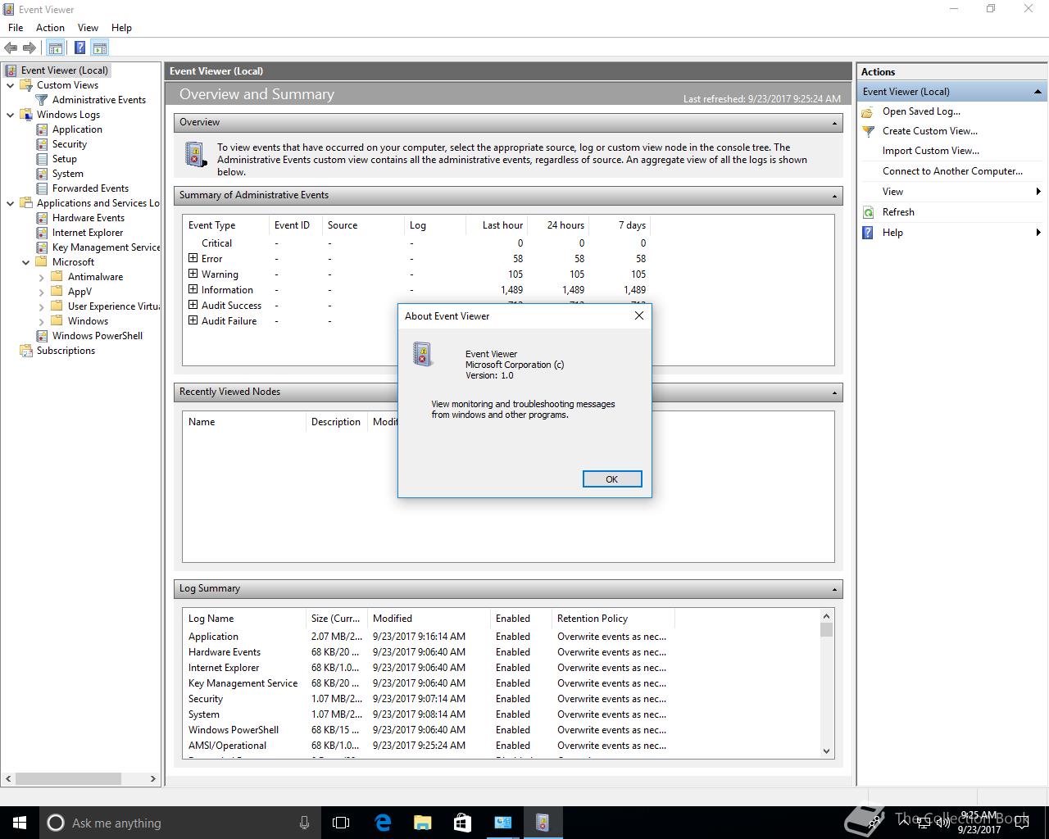Image resolution: width=1049 pixels, height=839 pixels.
Task: Select the Administrative Events filter icon in tree
Action: [42, 100]
